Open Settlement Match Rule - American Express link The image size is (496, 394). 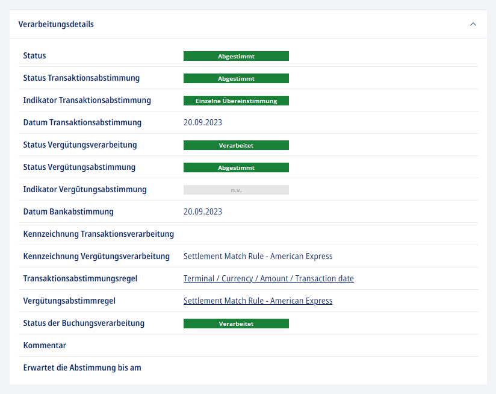point(258,301)
